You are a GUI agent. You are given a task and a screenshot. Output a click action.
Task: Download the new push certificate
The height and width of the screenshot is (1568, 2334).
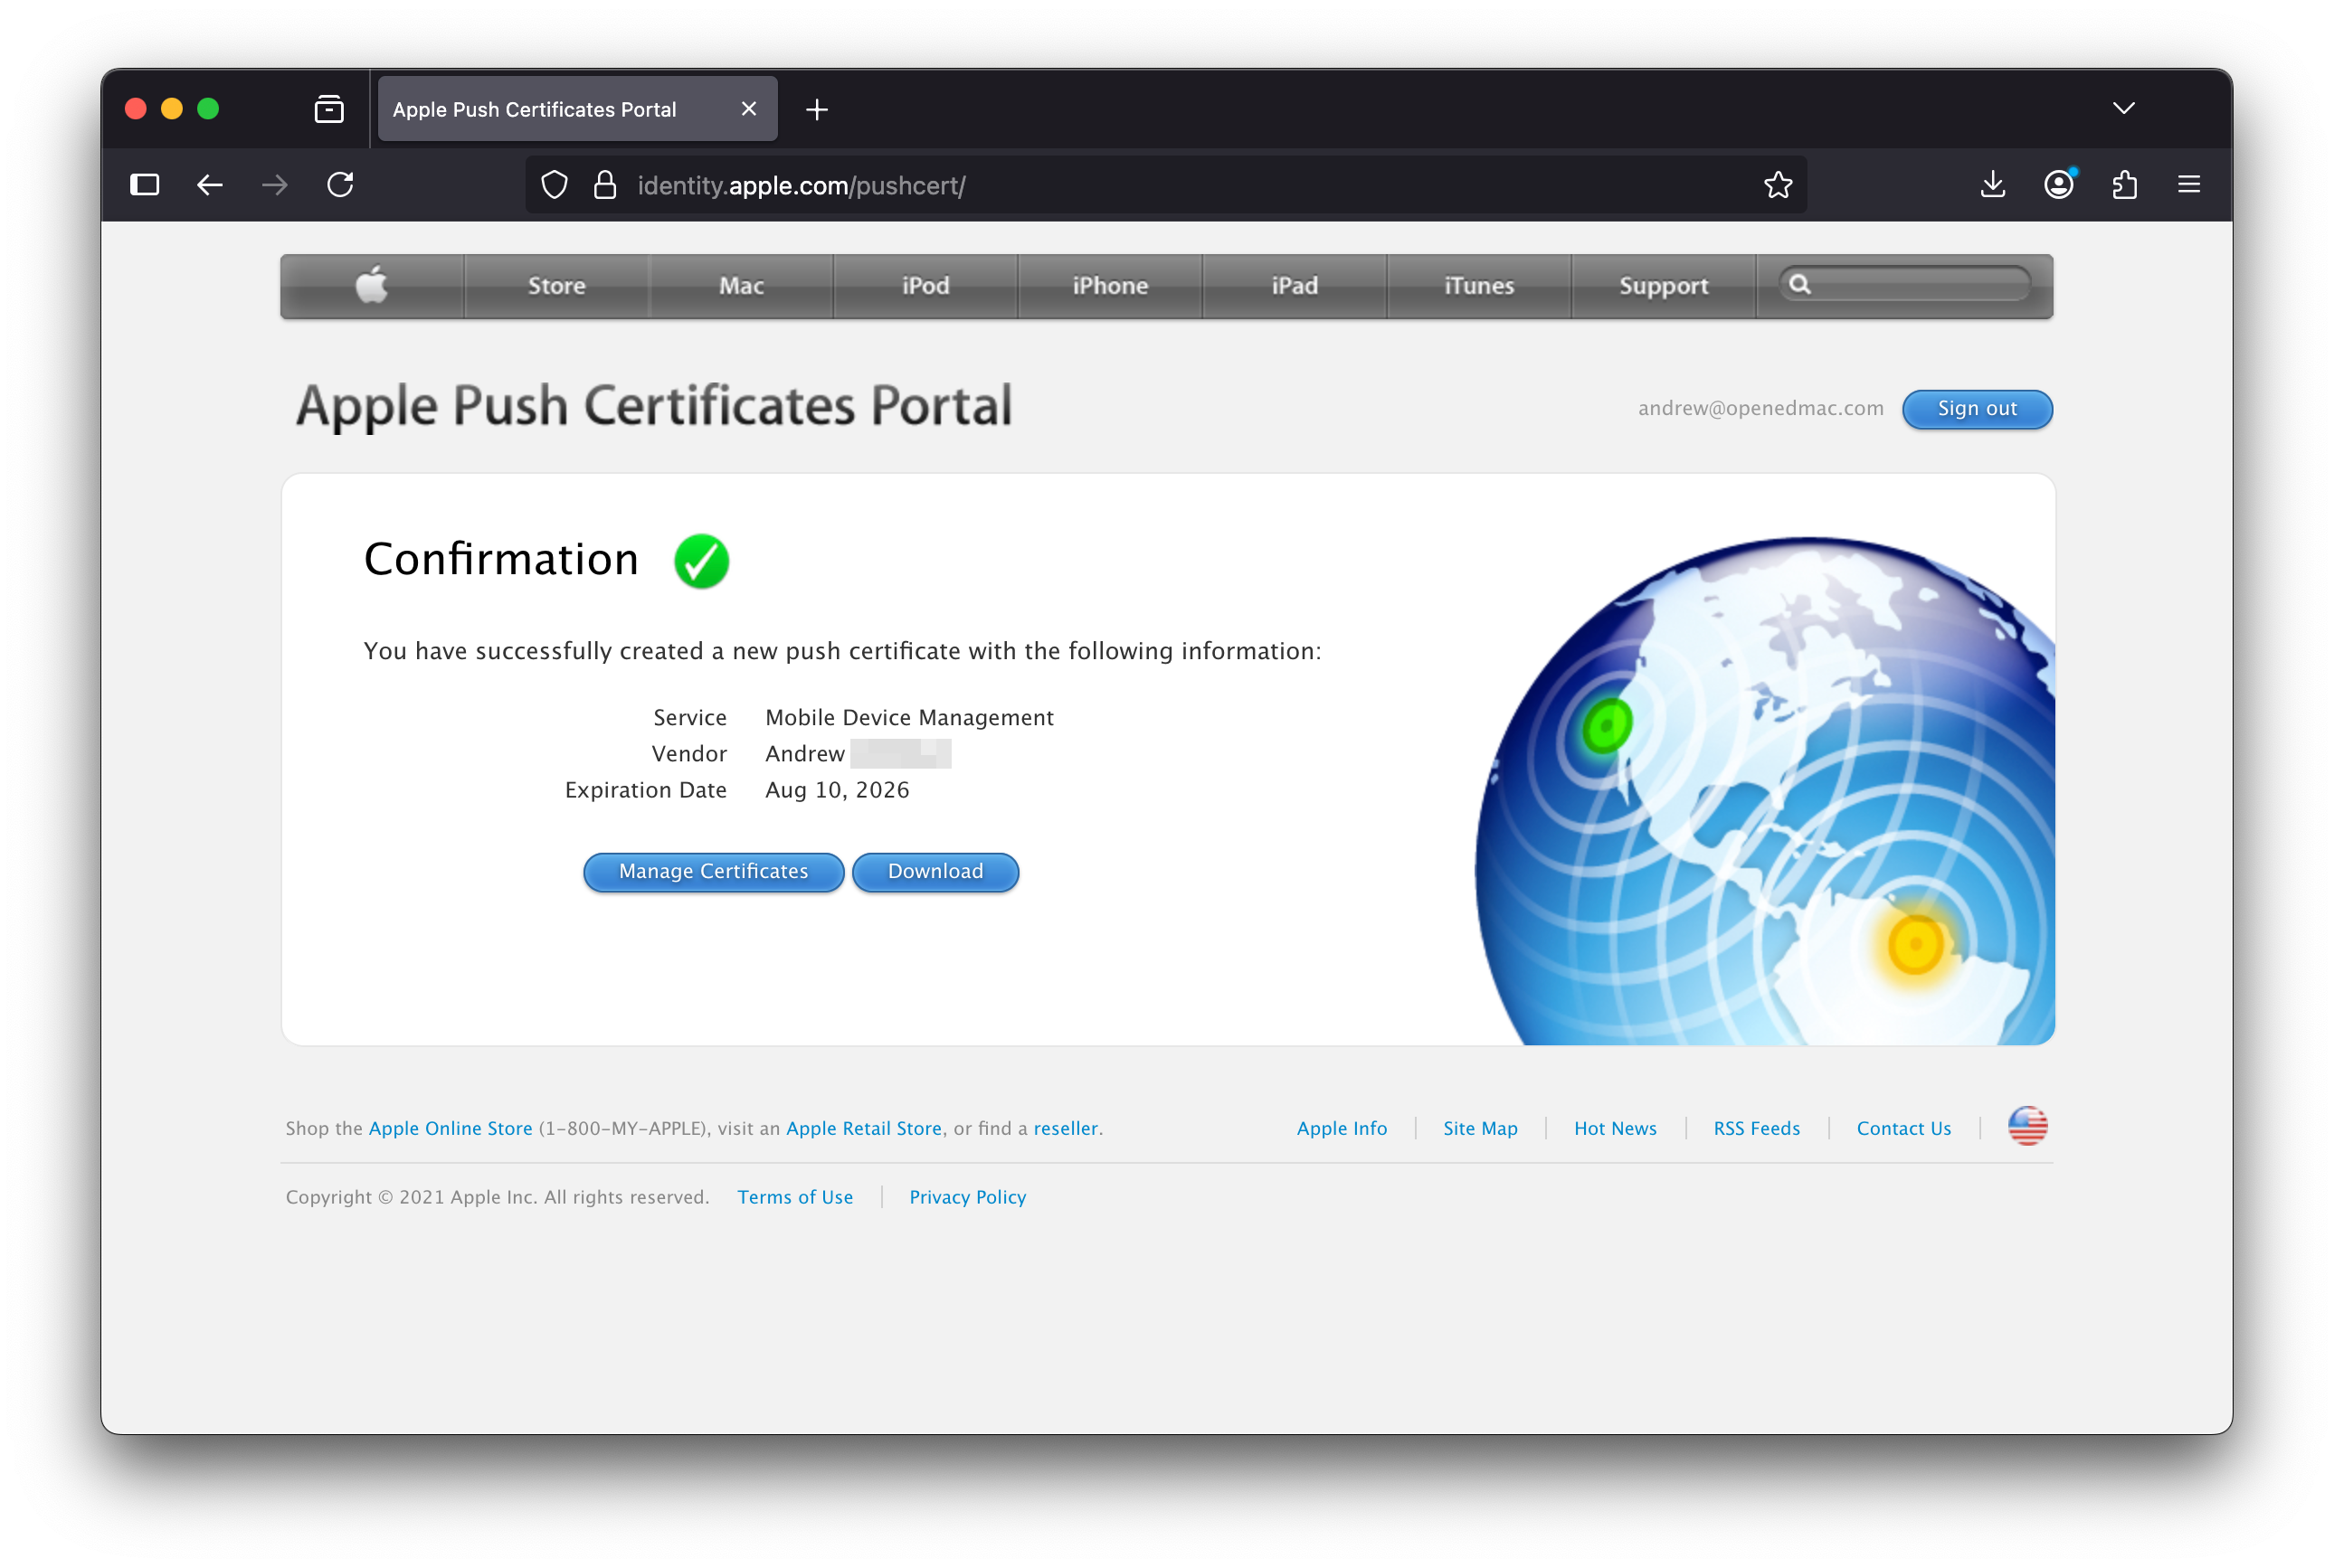click(x=935, y=871)
